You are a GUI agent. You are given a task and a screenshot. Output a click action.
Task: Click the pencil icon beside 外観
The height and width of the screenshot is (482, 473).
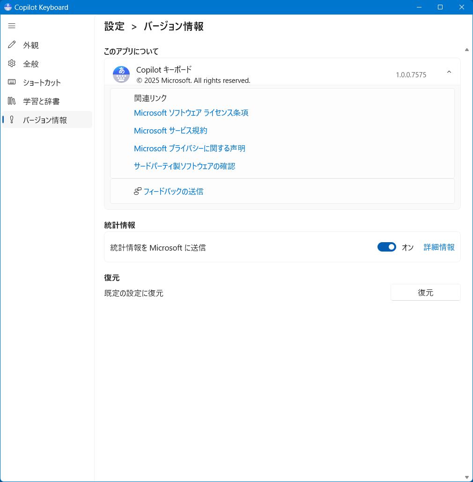click(12, 45)
